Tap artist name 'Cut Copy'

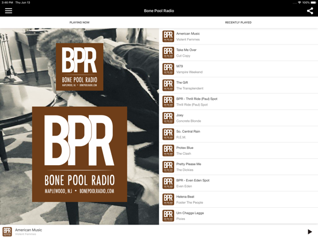point(183,55)
